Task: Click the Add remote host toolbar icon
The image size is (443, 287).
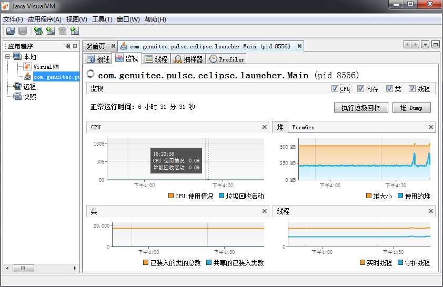Action: [x=38, y=31]
